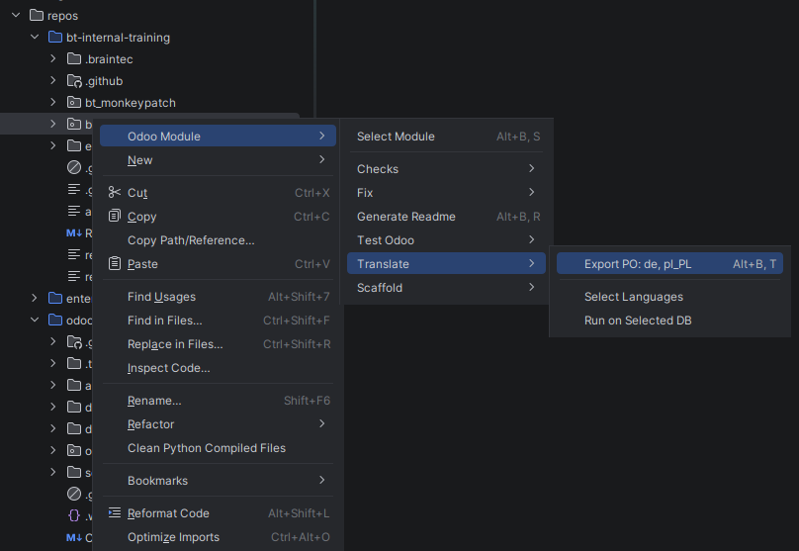Open the Checks submenu
The height and width of the screenshot is (551, 799).
446,169
